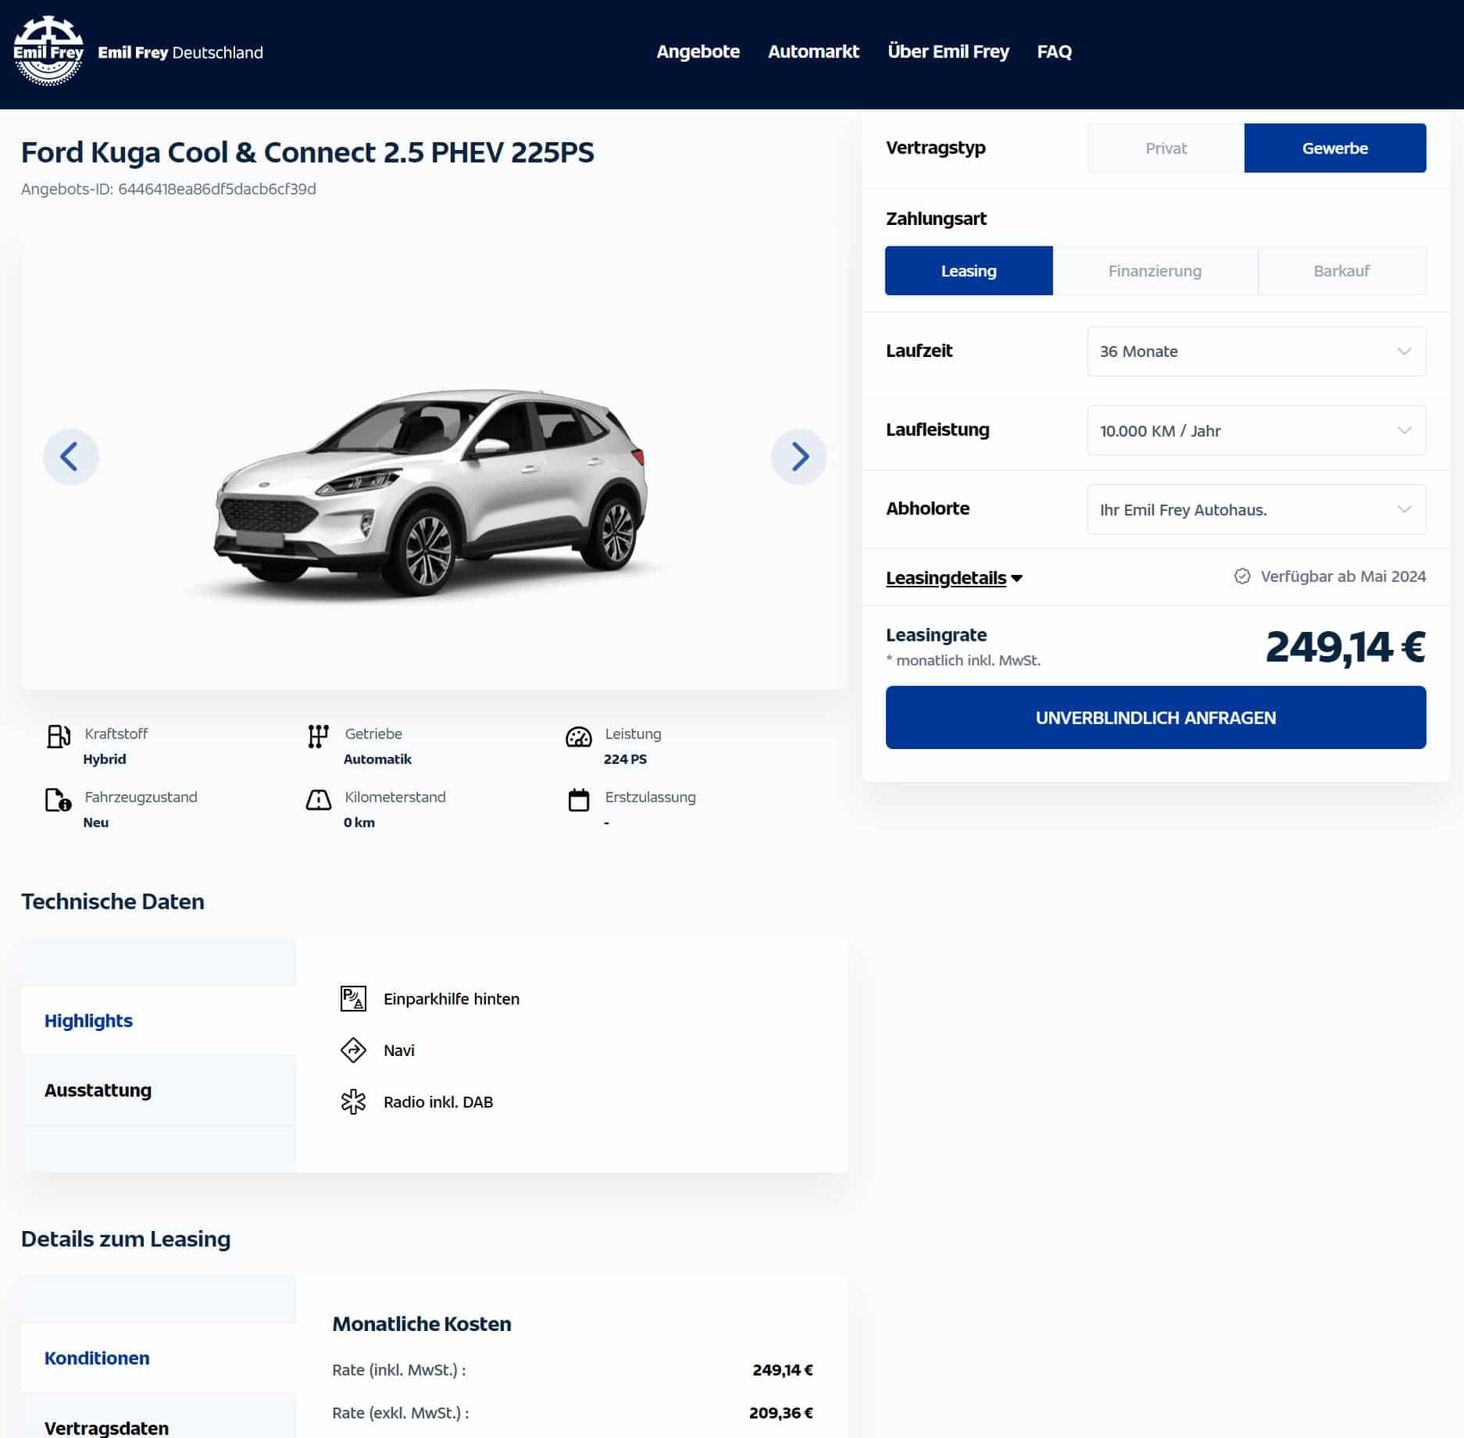1464x1438 pixels.
Task: Open Über Emil Frey menu item
Action: [x=948, y=52]
